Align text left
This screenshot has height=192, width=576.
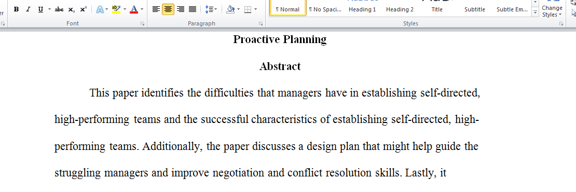(156, 9)
